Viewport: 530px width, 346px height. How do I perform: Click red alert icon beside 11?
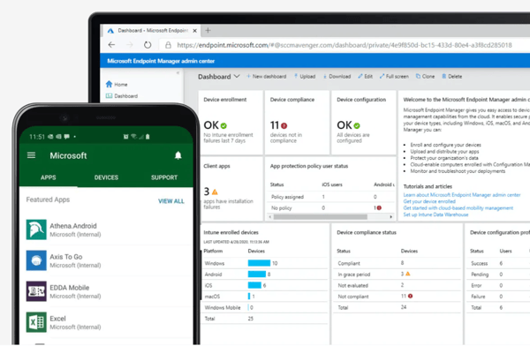[x=284, y=125]
